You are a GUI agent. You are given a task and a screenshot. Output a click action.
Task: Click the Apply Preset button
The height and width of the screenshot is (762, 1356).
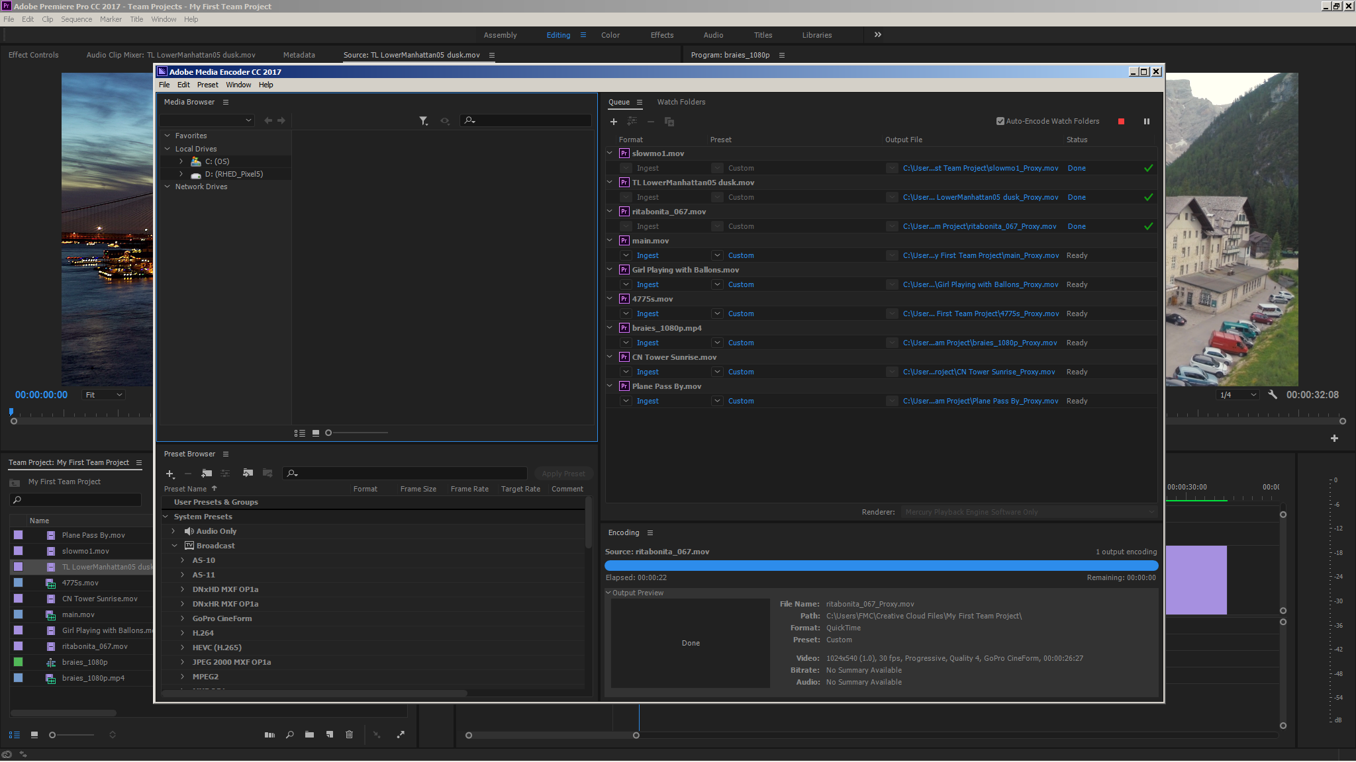[x=563, y=474]
